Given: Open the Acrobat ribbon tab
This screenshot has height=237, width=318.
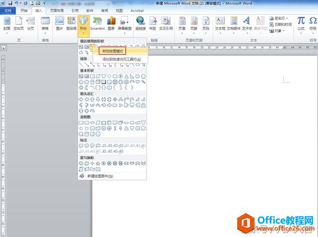Looking at the screenshot, I should click(137, 10).
